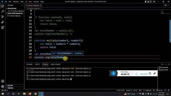Click the Ln 22, Col 26 cursor position
This screenshot has width=171, height=96.
121,90
